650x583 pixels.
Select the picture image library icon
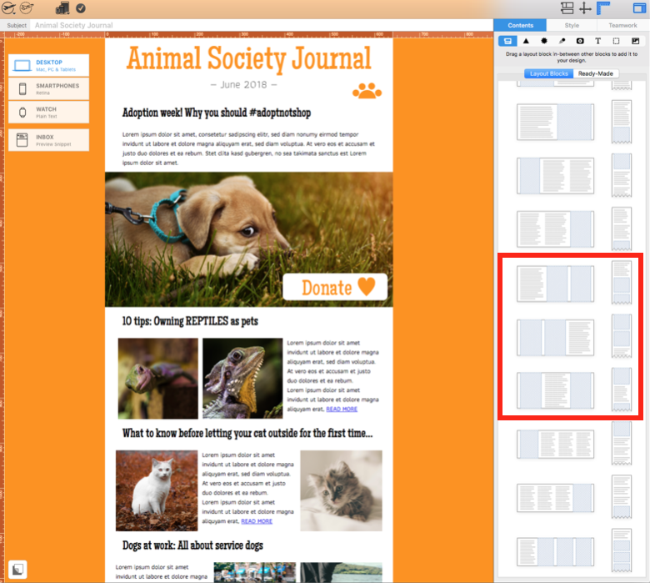tap(635, 41)
